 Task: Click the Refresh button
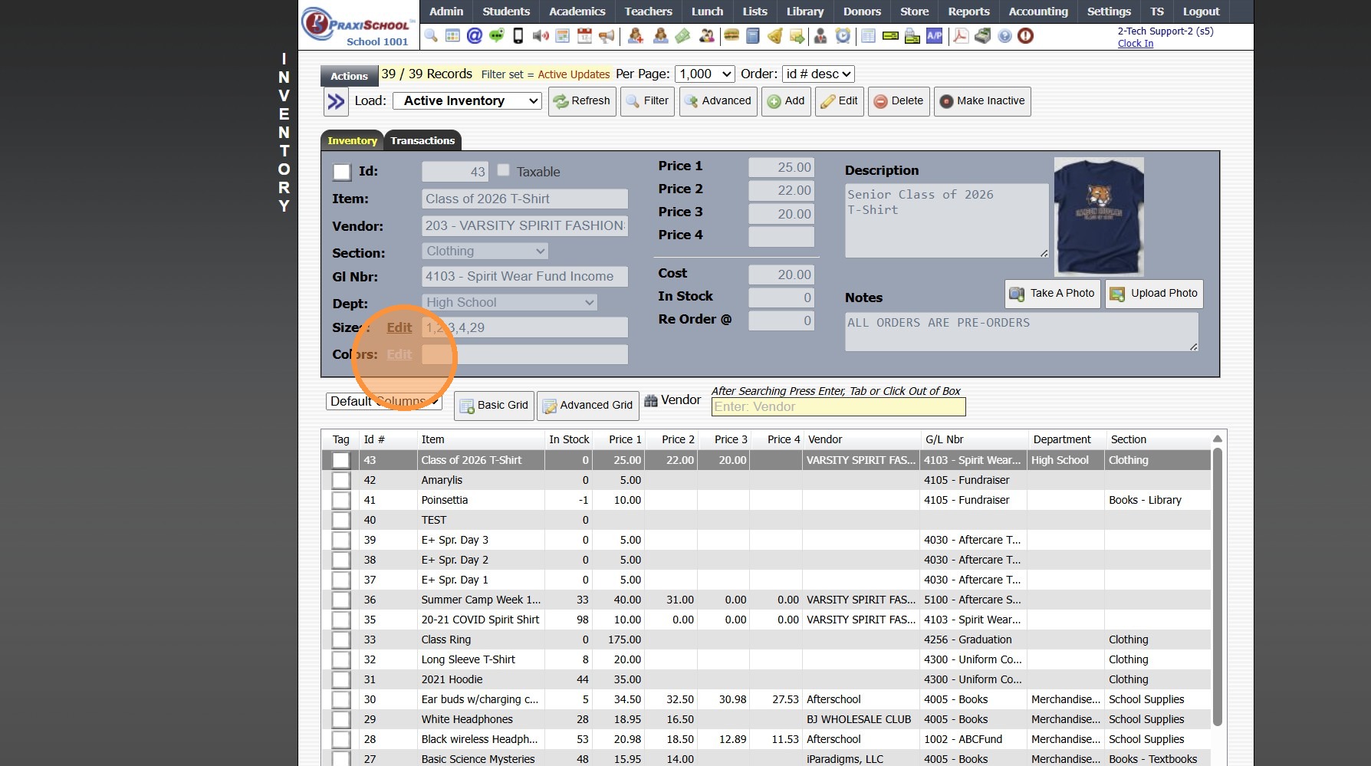[582, 101]
